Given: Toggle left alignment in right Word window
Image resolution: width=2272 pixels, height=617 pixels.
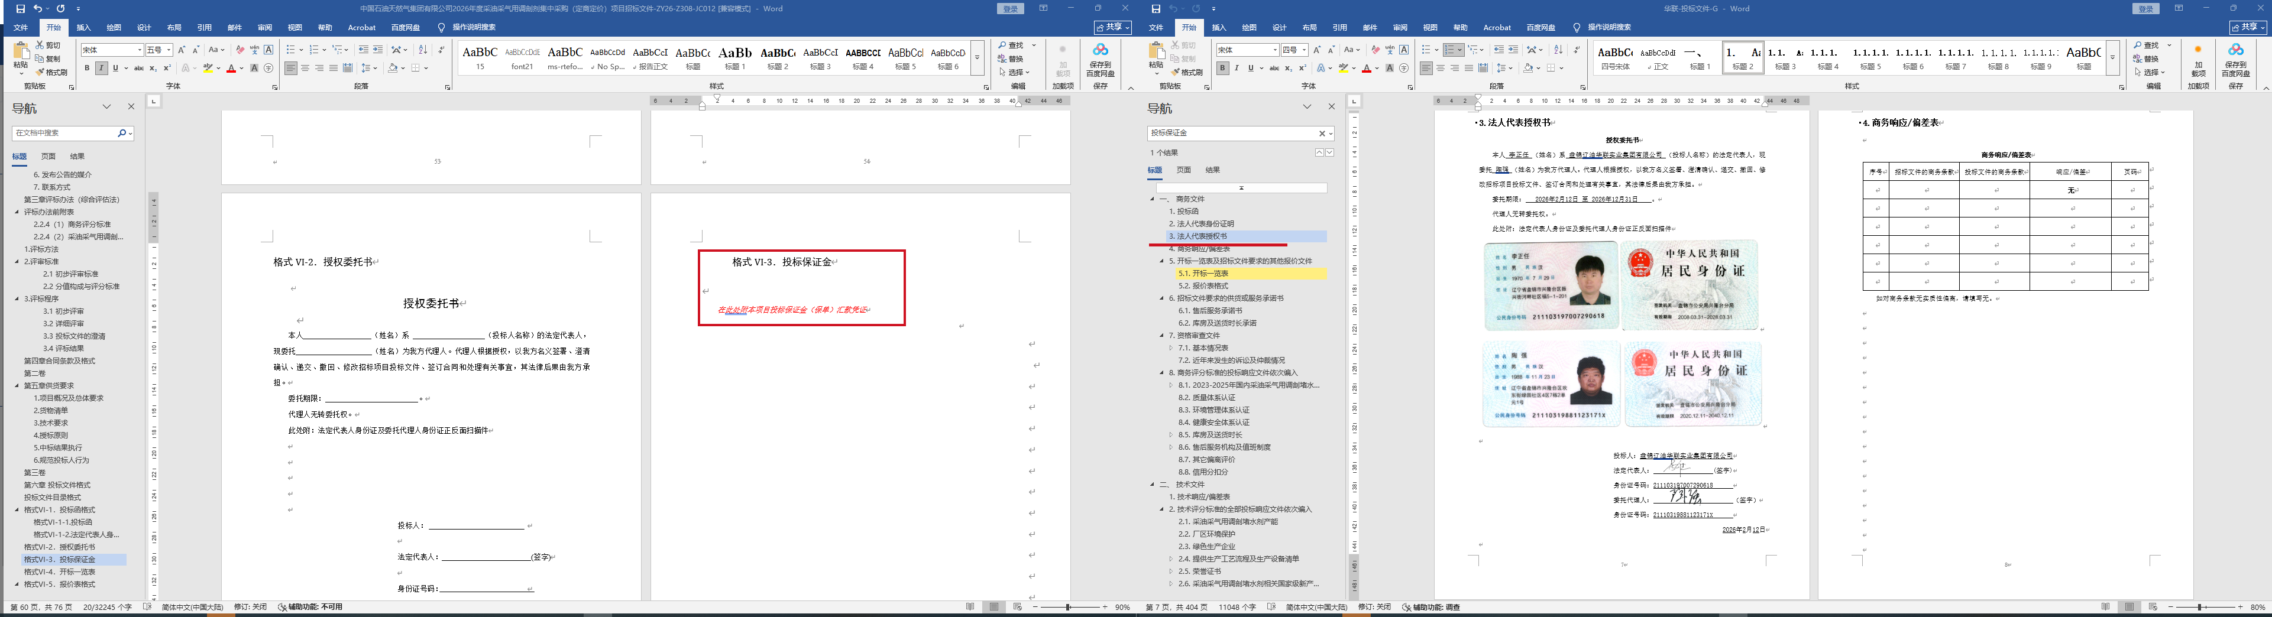Looking at the screenshot, I should pyautogui.click(x=1426, y=68).
